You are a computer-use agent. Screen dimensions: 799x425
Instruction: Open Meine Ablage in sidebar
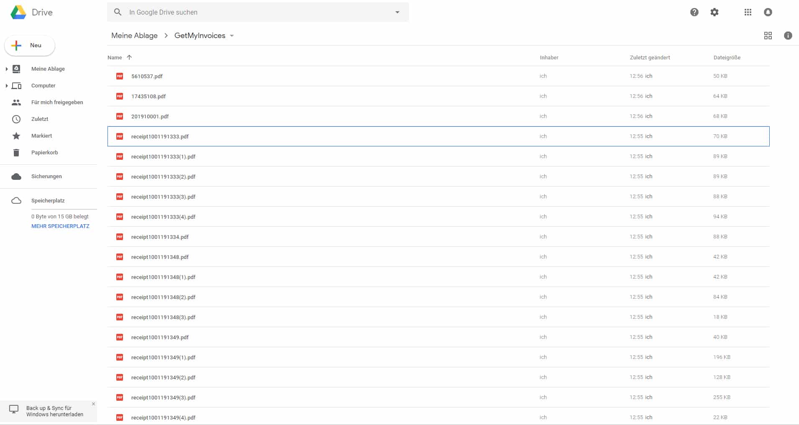tap(48, 69)
